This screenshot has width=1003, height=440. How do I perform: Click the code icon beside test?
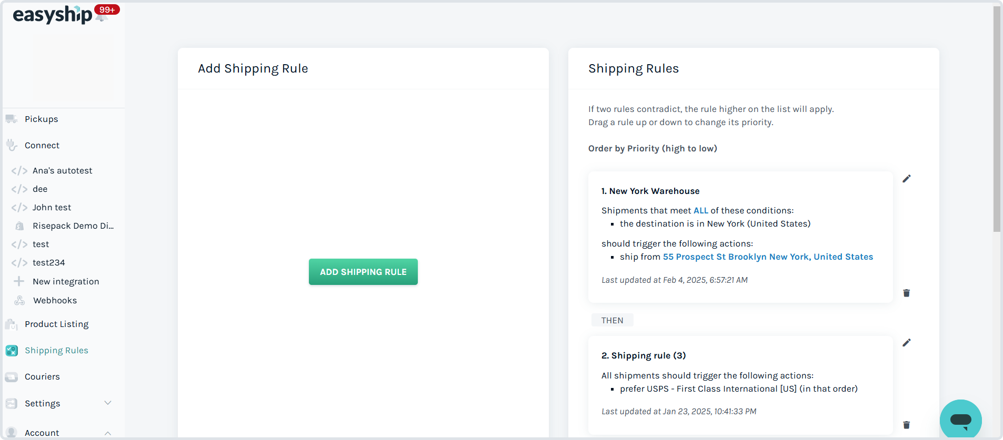pos(19,244)
